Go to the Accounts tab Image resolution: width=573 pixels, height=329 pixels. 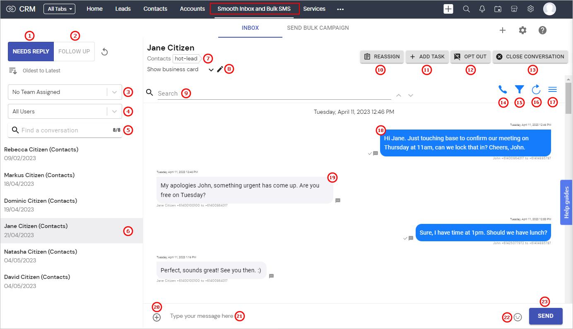click(x=193, y=9)
